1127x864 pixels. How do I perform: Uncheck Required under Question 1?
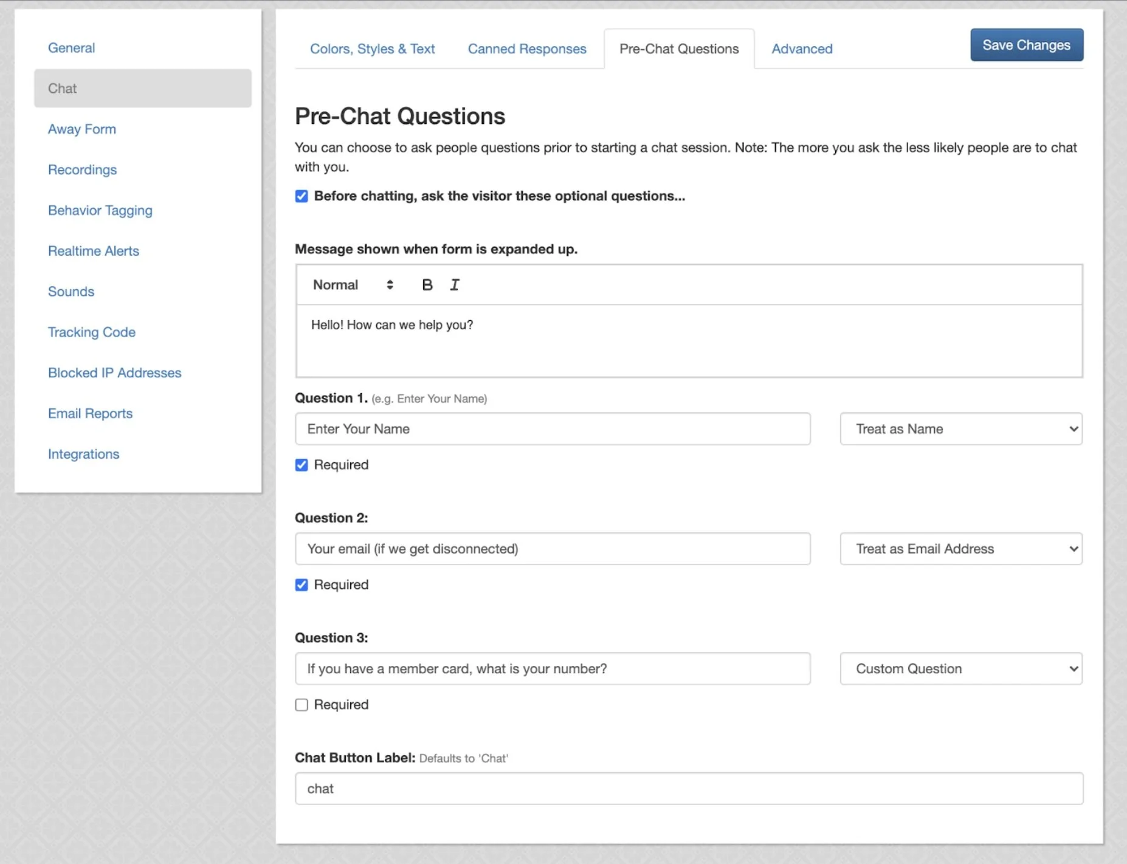[302, 465]
